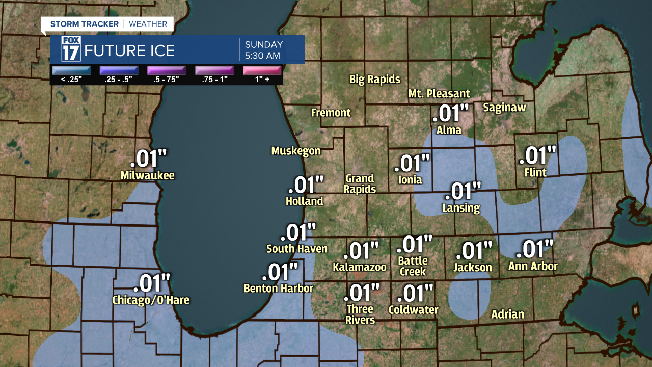652x367 pixels.
Task: Select the WEATHER menu item
Action: coord(149,23)
